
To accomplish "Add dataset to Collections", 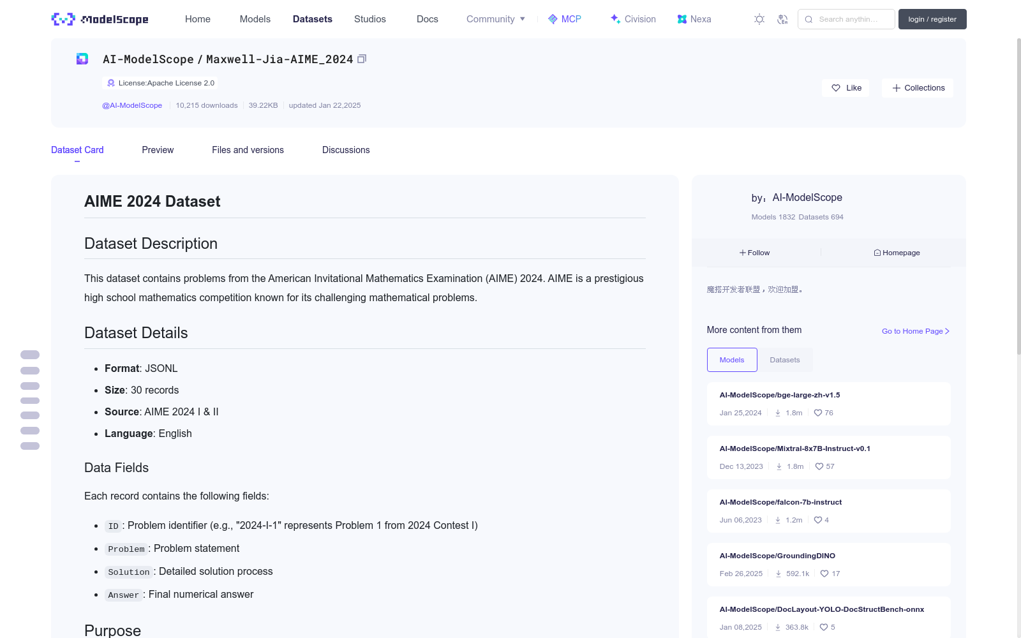I will click(918, 88).
